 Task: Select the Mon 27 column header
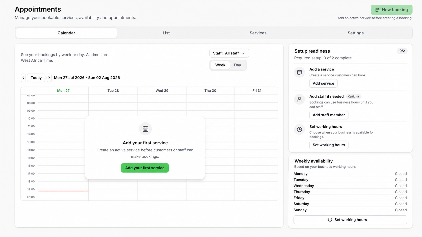pyautogui.click(x=63, y=91)
